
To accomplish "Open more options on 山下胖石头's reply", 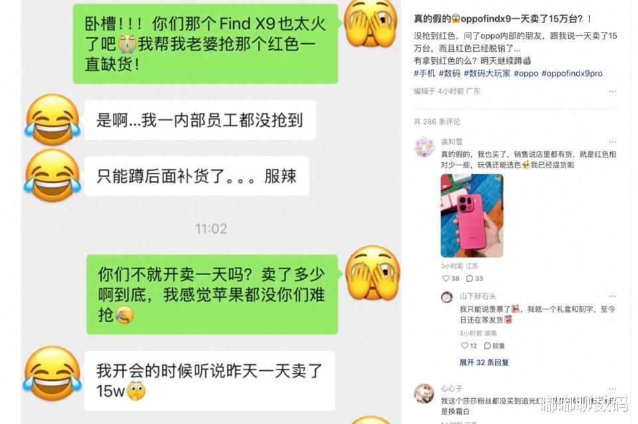I will click(612, 296).
